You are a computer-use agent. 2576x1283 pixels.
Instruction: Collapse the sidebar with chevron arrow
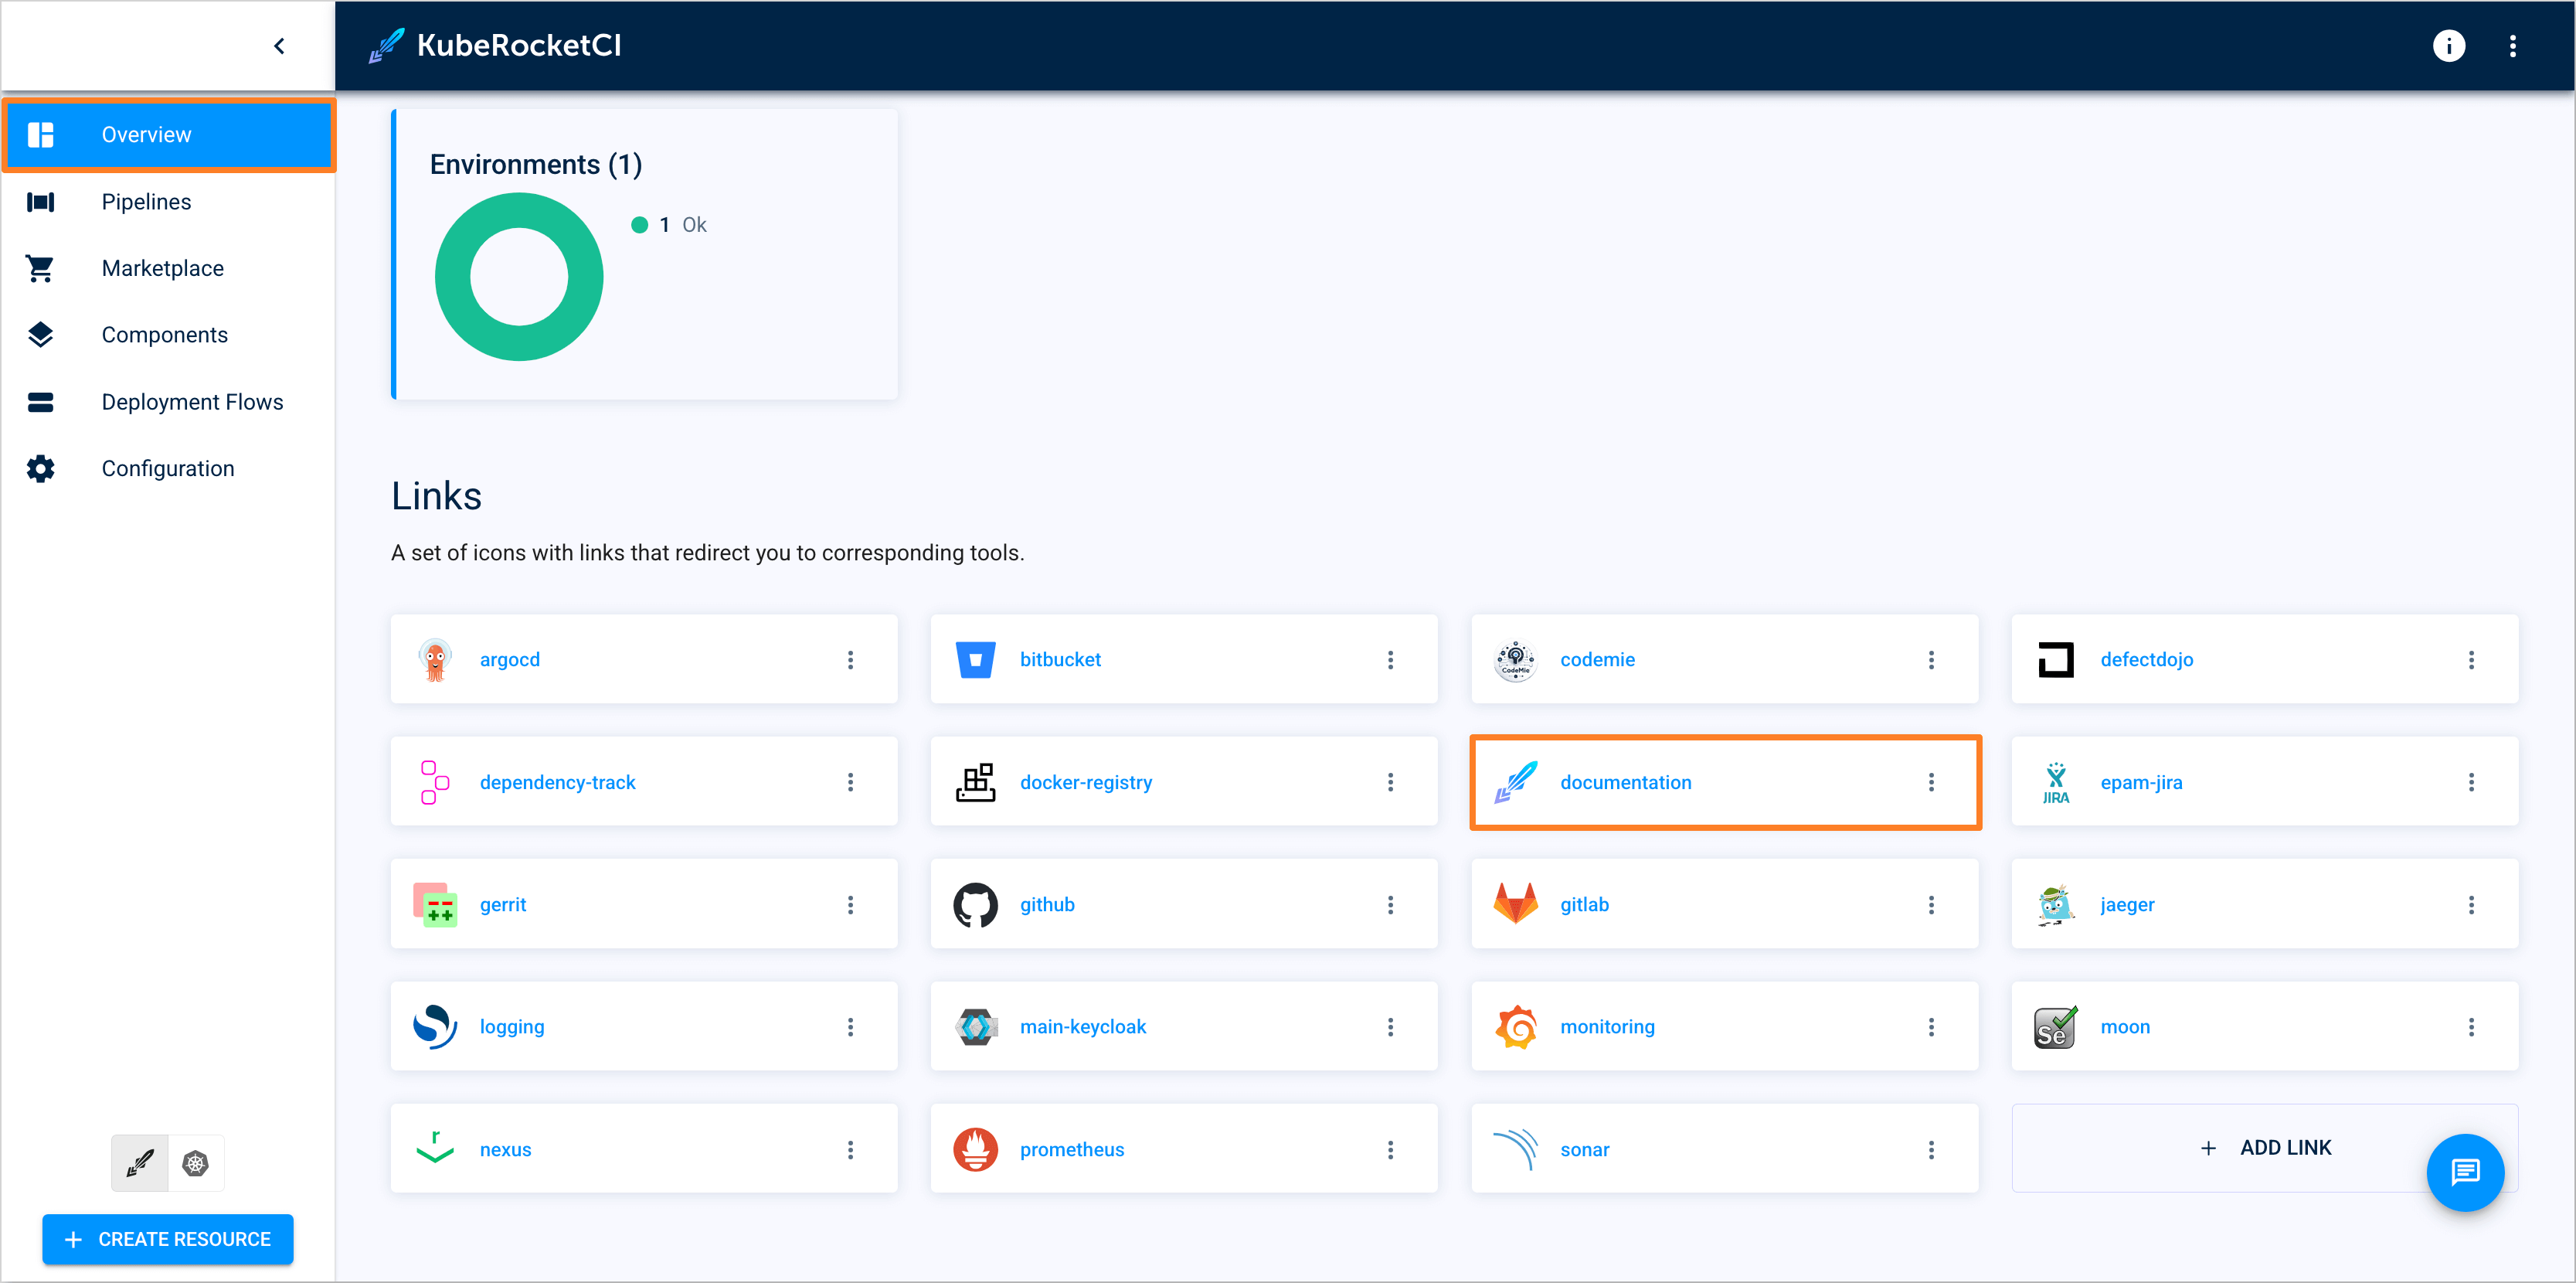(x=279, y=46)
